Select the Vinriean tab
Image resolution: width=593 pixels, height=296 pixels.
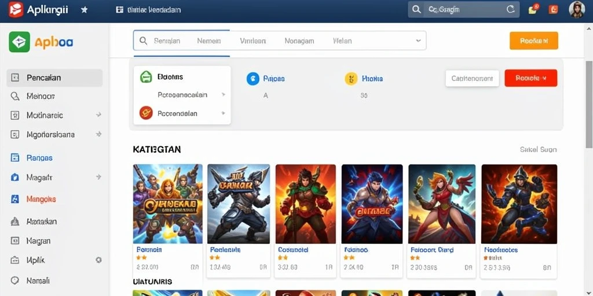(x=252, y=41)
